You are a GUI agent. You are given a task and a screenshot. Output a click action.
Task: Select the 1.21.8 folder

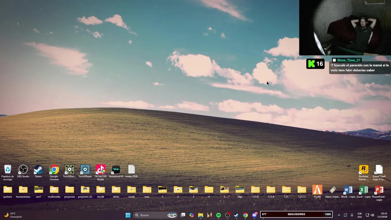point(255,192)
